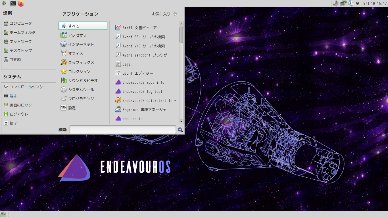This screenshot has height=218, width=388.
Task: Launch 端末 from system list
Action: (x=29, y=96)
